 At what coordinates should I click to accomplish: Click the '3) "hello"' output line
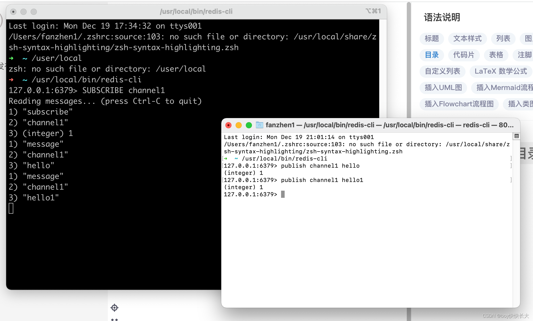[31, 166]
